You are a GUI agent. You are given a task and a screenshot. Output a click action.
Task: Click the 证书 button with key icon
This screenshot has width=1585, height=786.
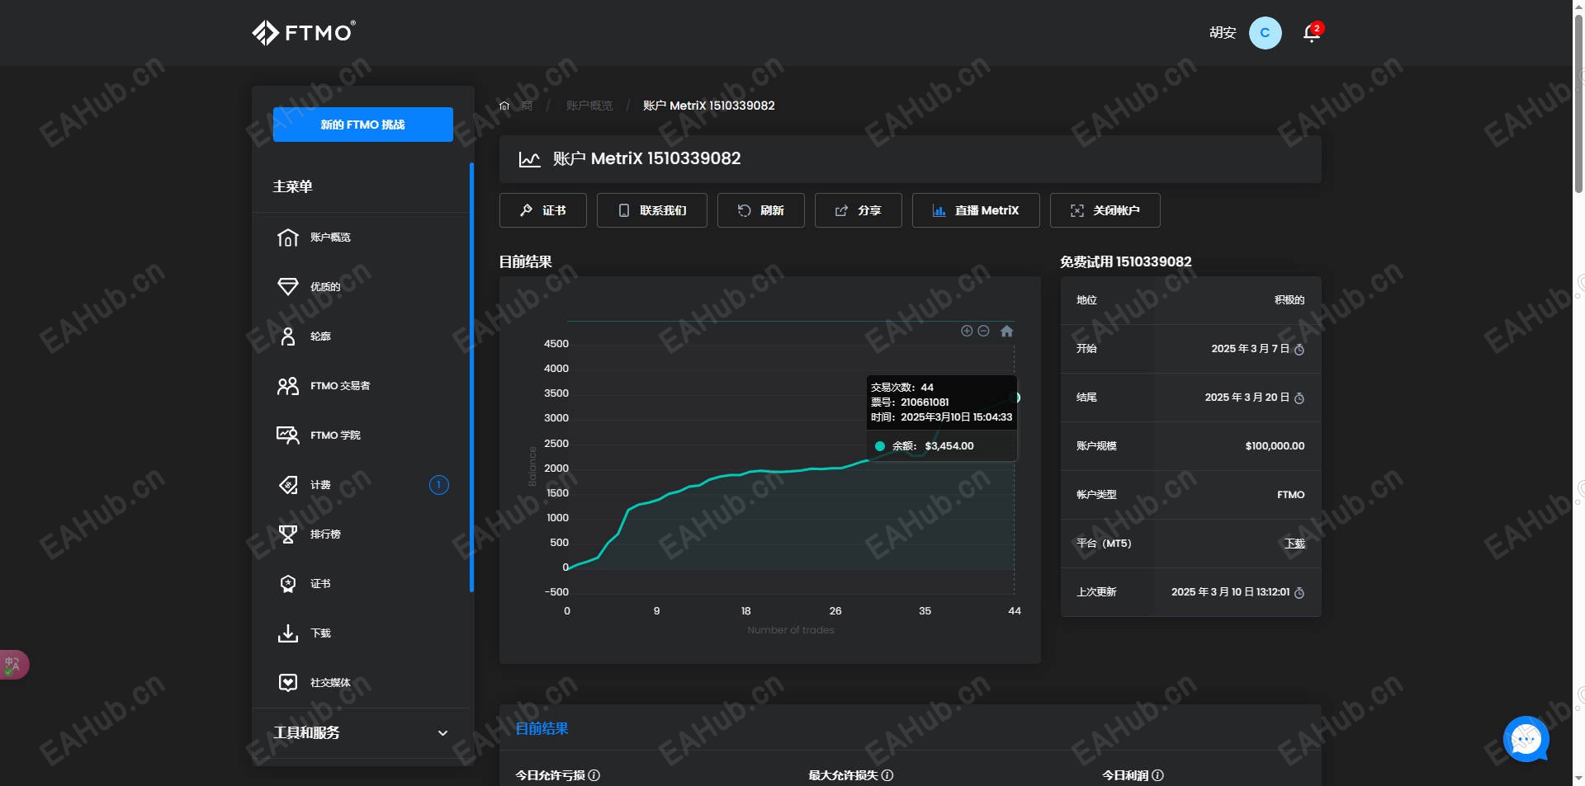pyautogui.click(x=543, y=210)
